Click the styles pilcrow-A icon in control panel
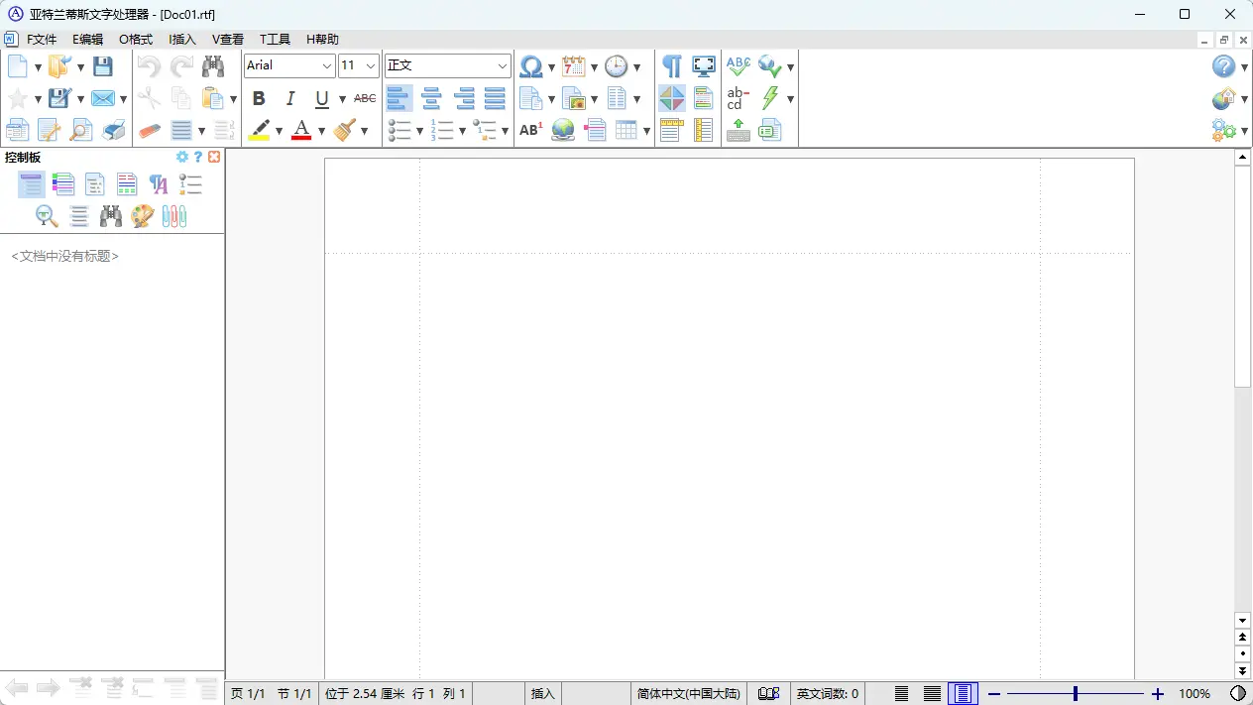Image resolution: width=1253 pixels, height=705 pixels. [x=159, y=183]
